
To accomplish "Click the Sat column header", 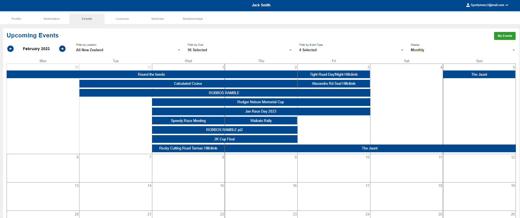I will coord(407,61).
